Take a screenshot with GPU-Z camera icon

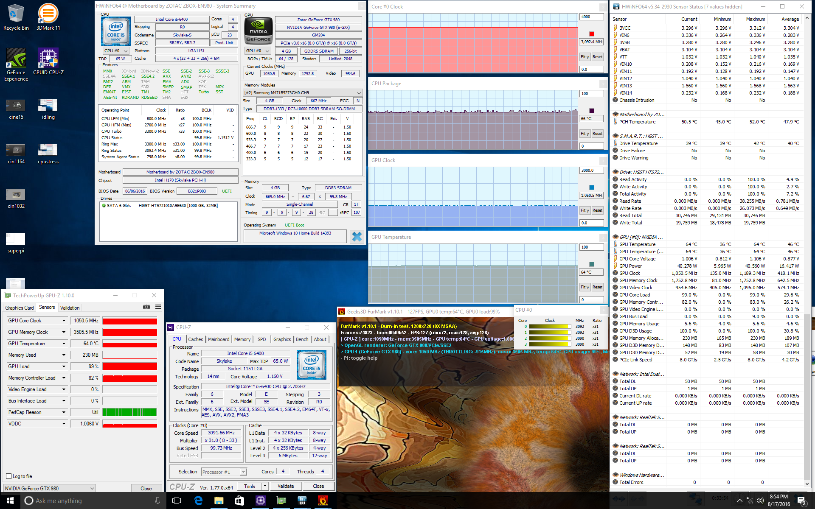[x=146, y=307]
